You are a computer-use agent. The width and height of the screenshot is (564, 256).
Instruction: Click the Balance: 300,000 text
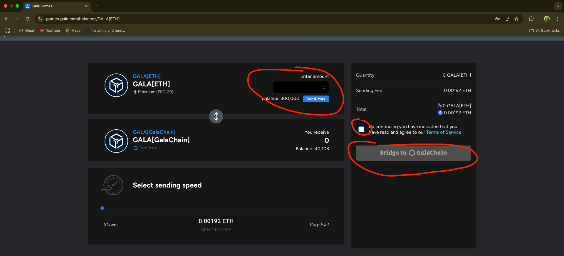tap(281, 98)
